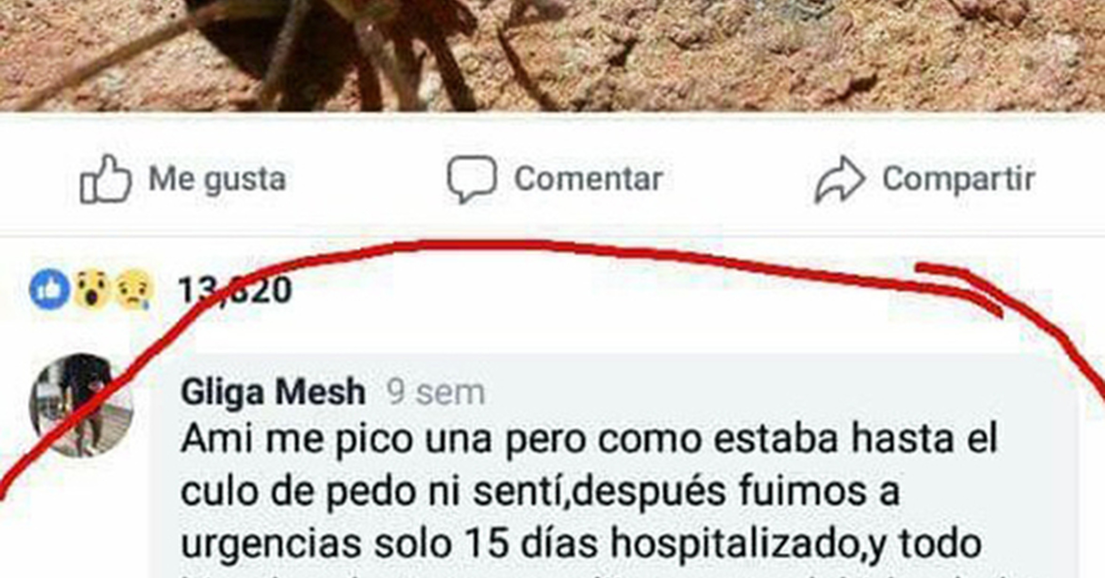
Task: Tap the speech bubble comment icon
Action: click(472, 179)
